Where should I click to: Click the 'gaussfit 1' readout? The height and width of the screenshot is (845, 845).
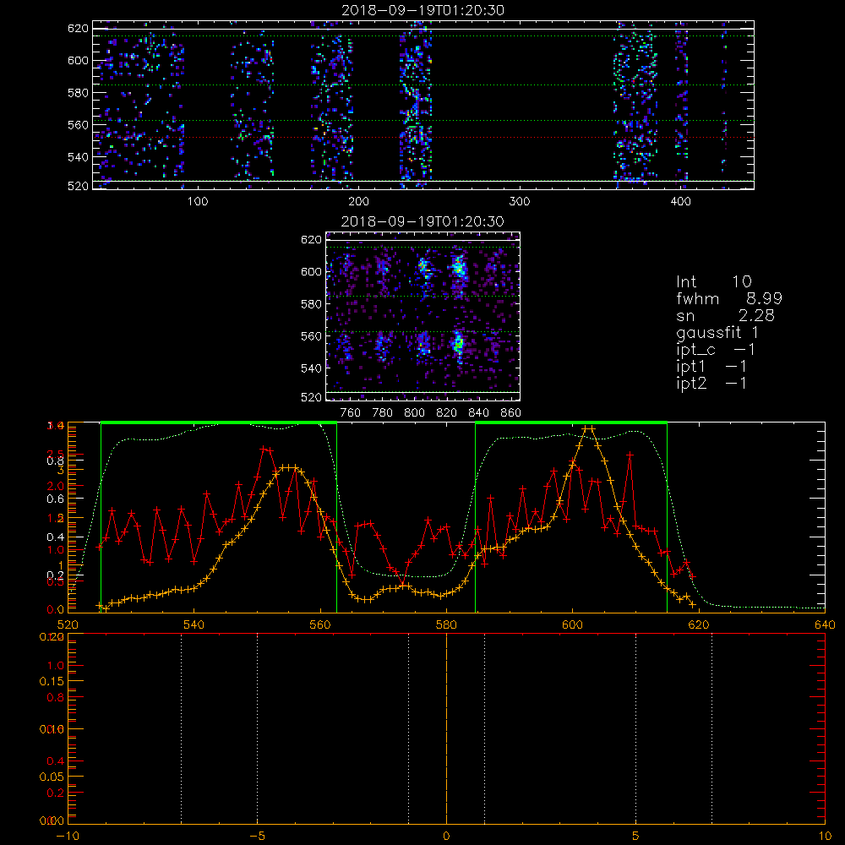click(x=717, y=332)
